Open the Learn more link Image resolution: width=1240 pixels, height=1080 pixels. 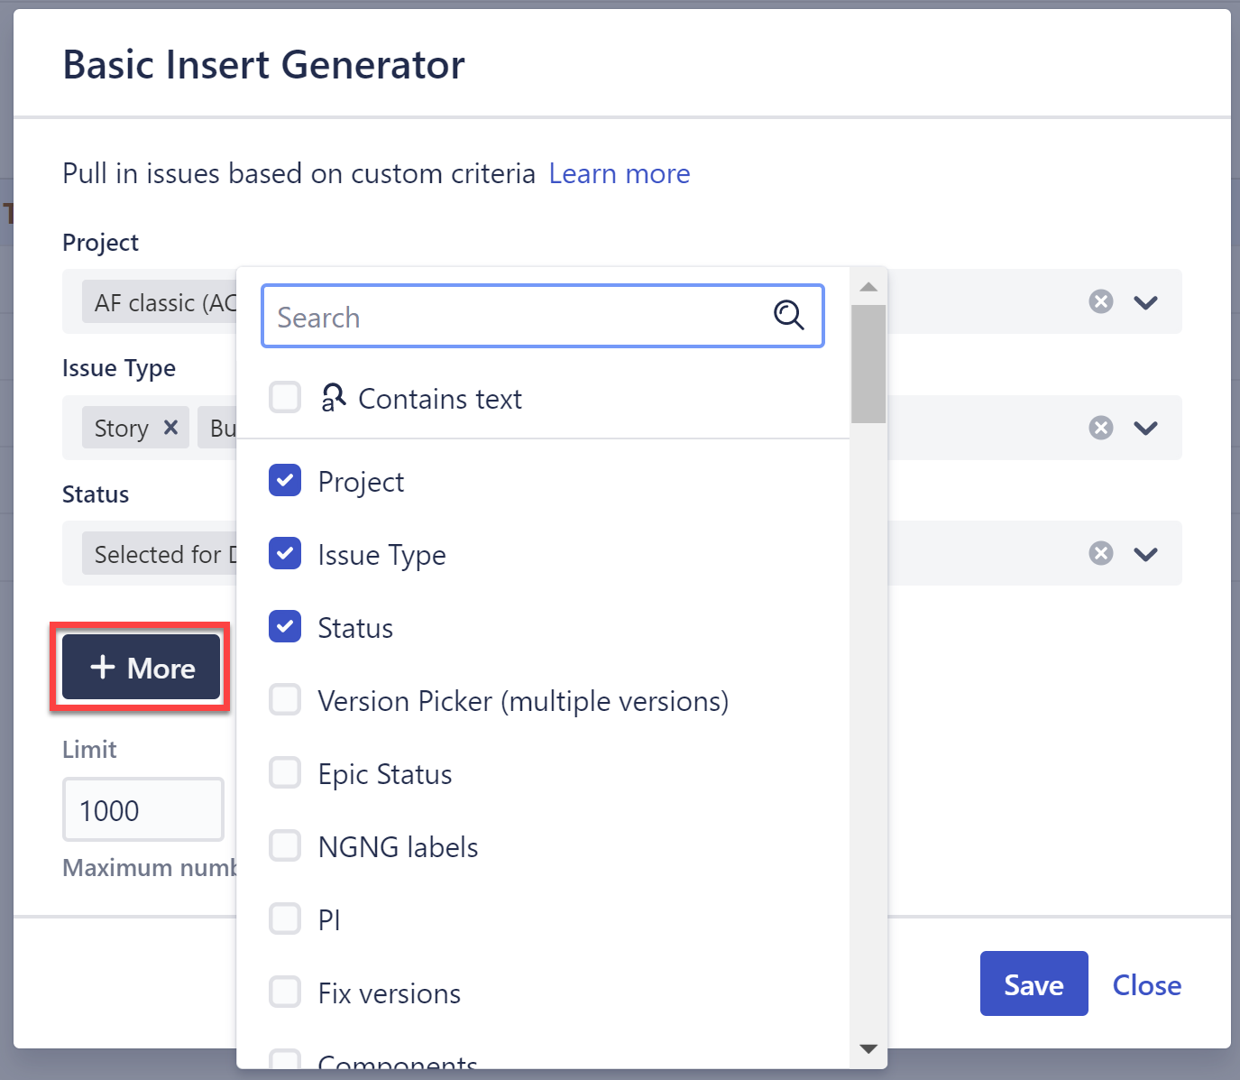[x=620, y=173]
